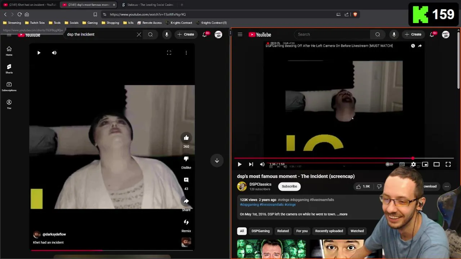Viewport: 461px width, 259px height.
Task: Open notifications bell in right window
Action: coord(432,35)
